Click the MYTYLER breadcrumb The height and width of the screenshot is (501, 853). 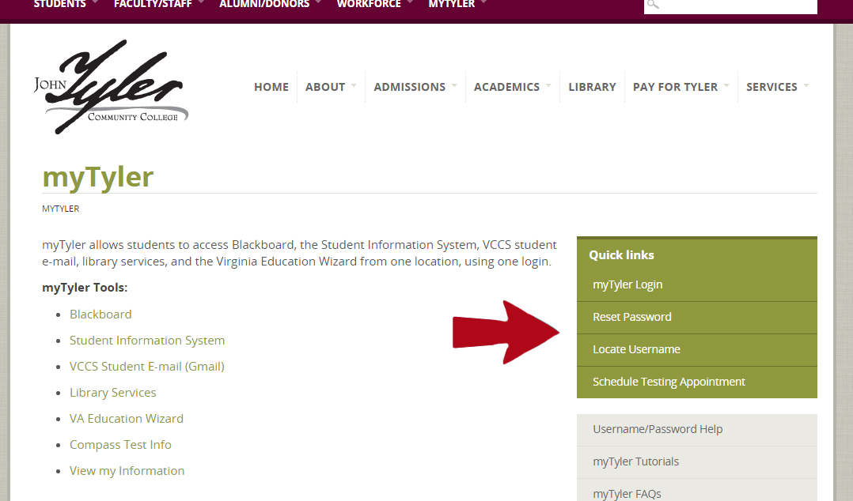[x=60, y=209]
